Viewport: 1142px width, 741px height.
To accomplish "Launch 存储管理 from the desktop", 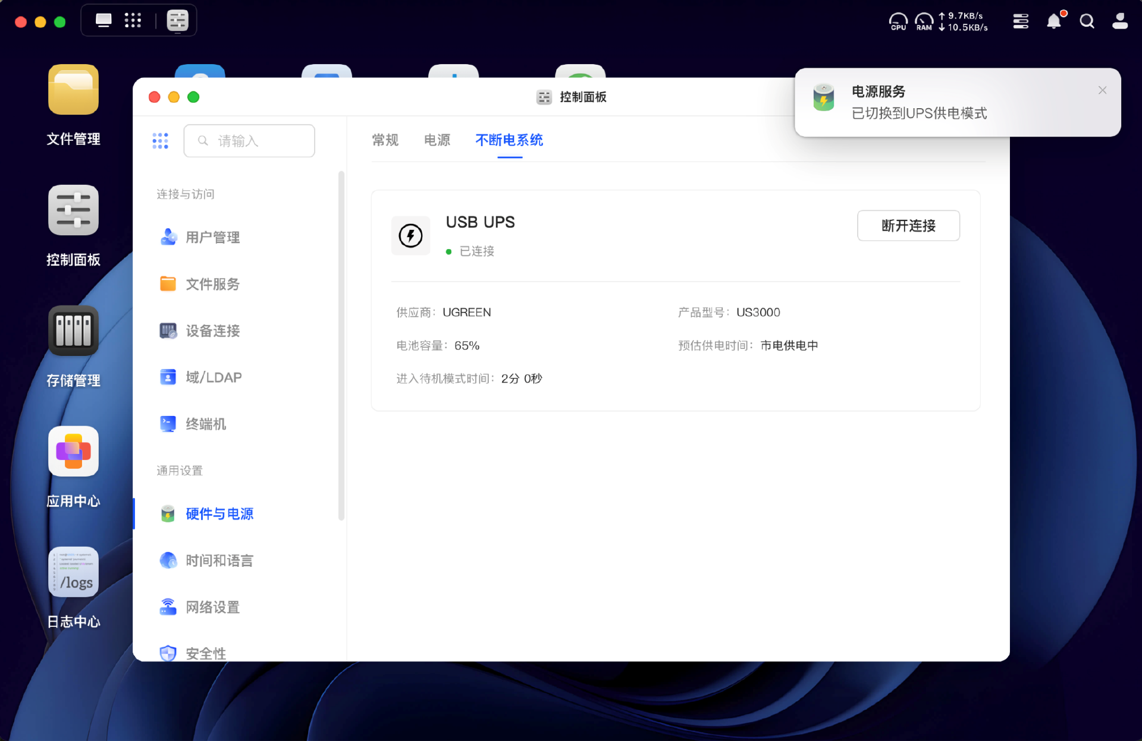I will coord(73,331).
